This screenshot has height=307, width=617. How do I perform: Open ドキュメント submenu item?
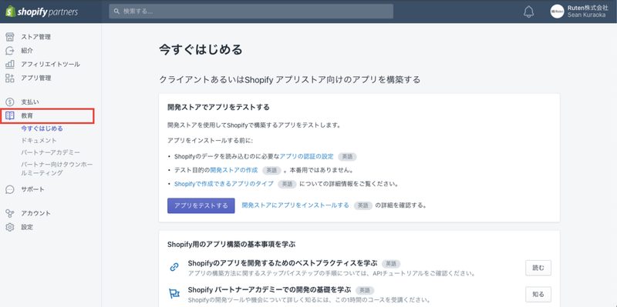click(39, 140)
